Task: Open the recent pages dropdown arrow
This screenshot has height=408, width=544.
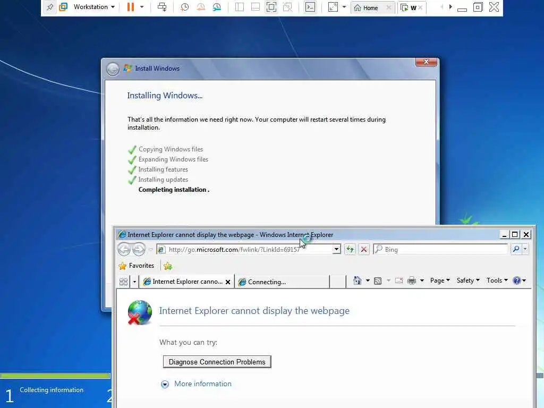Action: point(150,249)
